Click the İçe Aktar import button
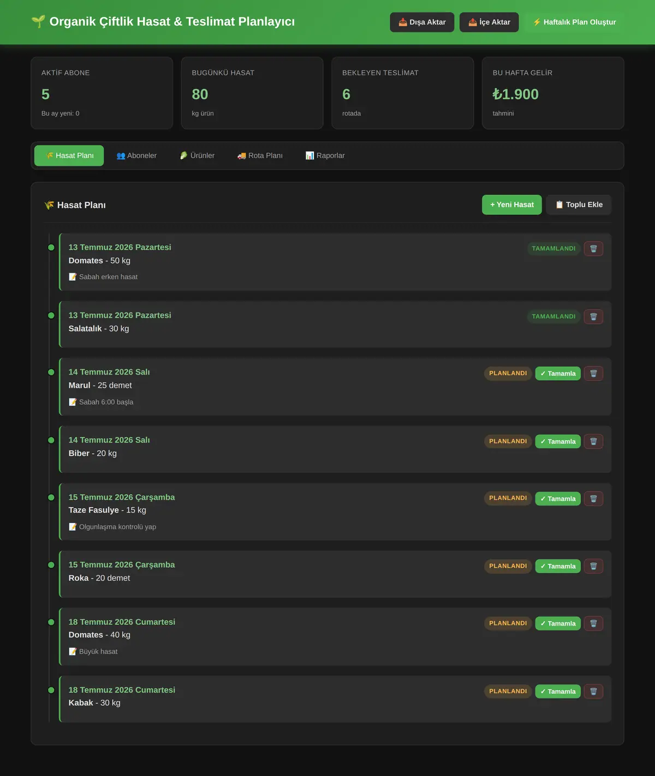Viewport: 655px width, 776px height. pyautogui.click(x=489, y=22)
